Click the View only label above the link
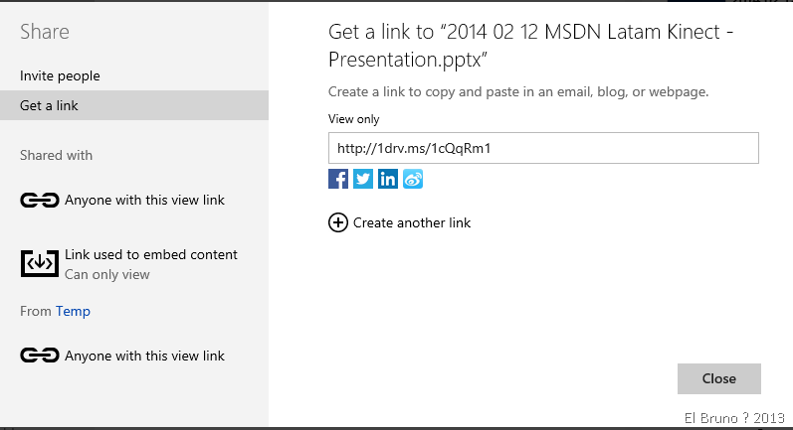The image size is (793, 430). [354, 119]
